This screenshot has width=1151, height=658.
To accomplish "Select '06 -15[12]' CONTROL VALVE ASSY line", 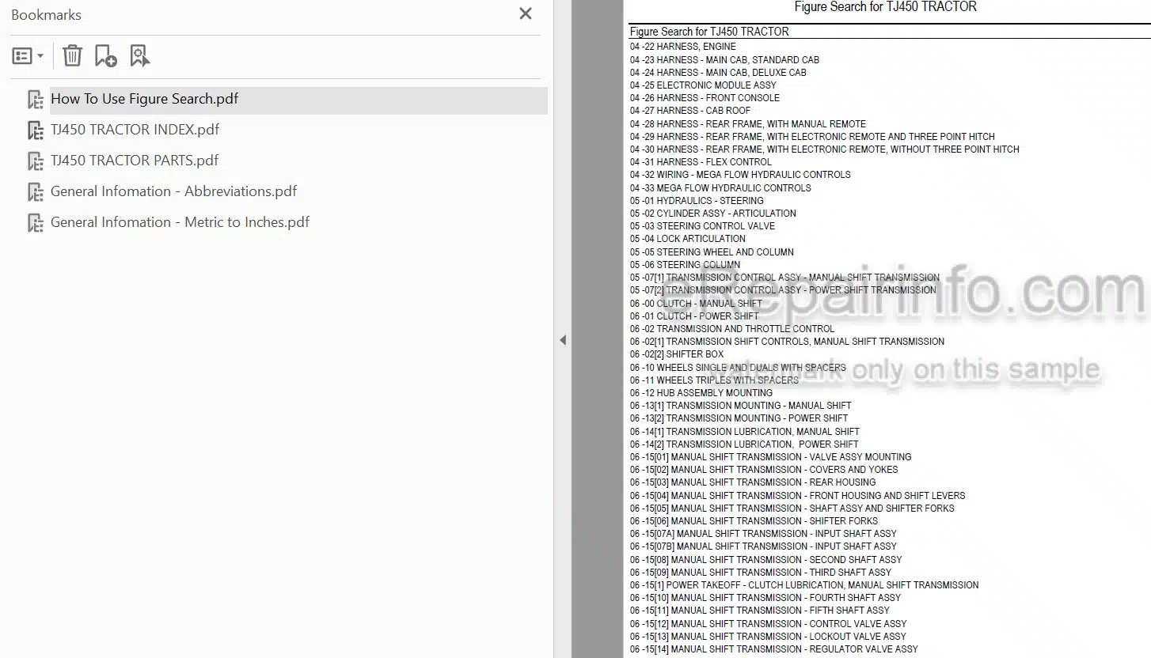I will [x=768, y=623].
